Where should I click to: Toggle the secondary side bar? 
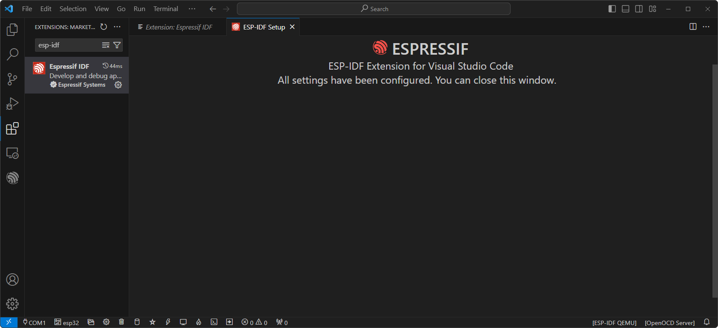(639, 9)
